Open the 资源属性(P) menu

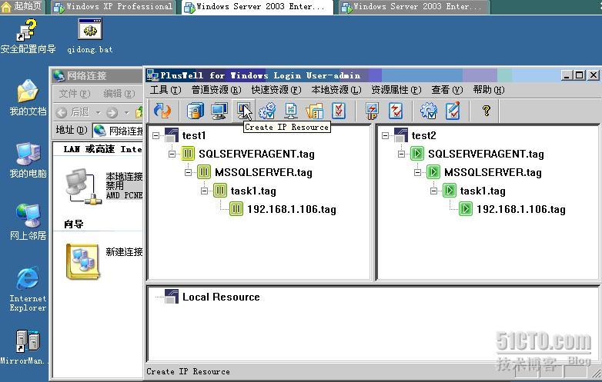pos(396,90)
